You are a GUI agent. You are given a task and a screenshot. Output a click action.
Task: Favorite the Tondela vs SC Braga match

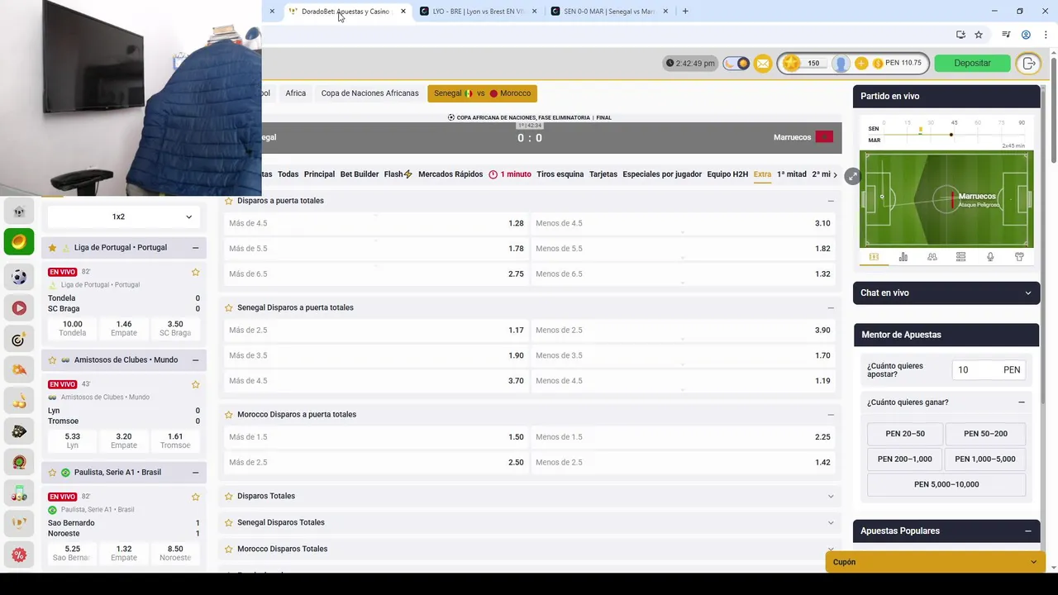click(196, 272)
